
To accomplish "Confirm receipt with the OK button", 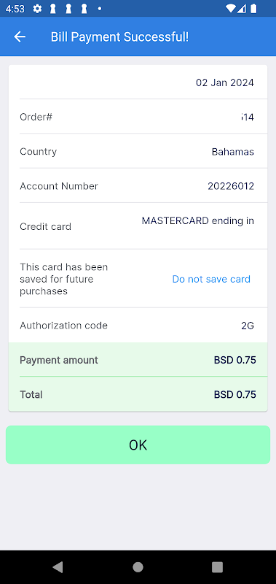I will click(138, 445).
